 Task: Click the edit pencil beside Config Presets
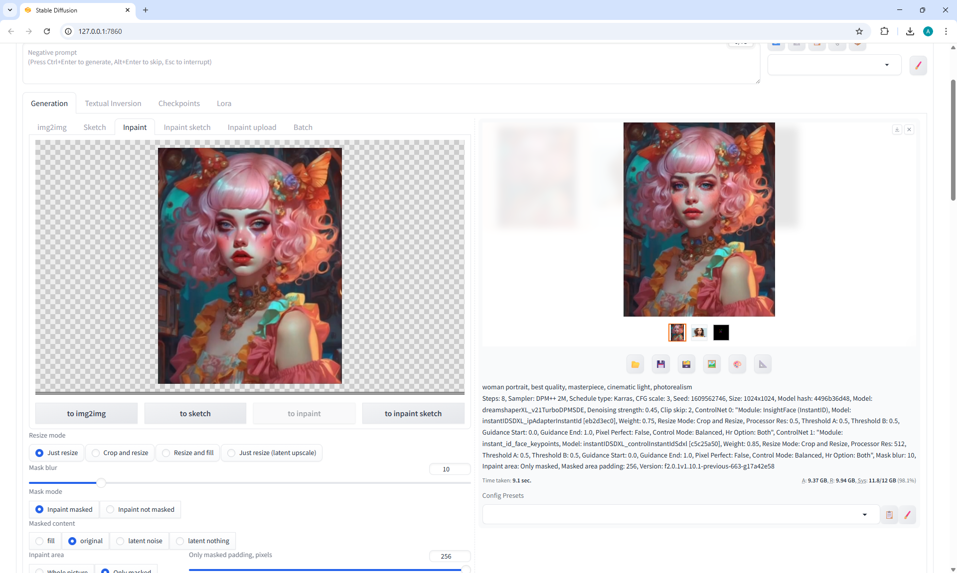tap(907, 515)
